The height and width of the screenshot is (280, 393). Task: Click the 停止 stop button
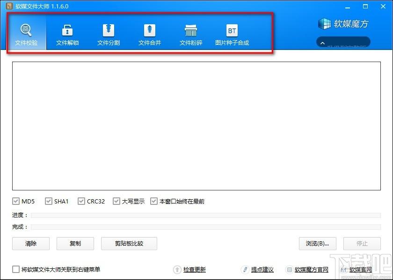click(362, 244)
